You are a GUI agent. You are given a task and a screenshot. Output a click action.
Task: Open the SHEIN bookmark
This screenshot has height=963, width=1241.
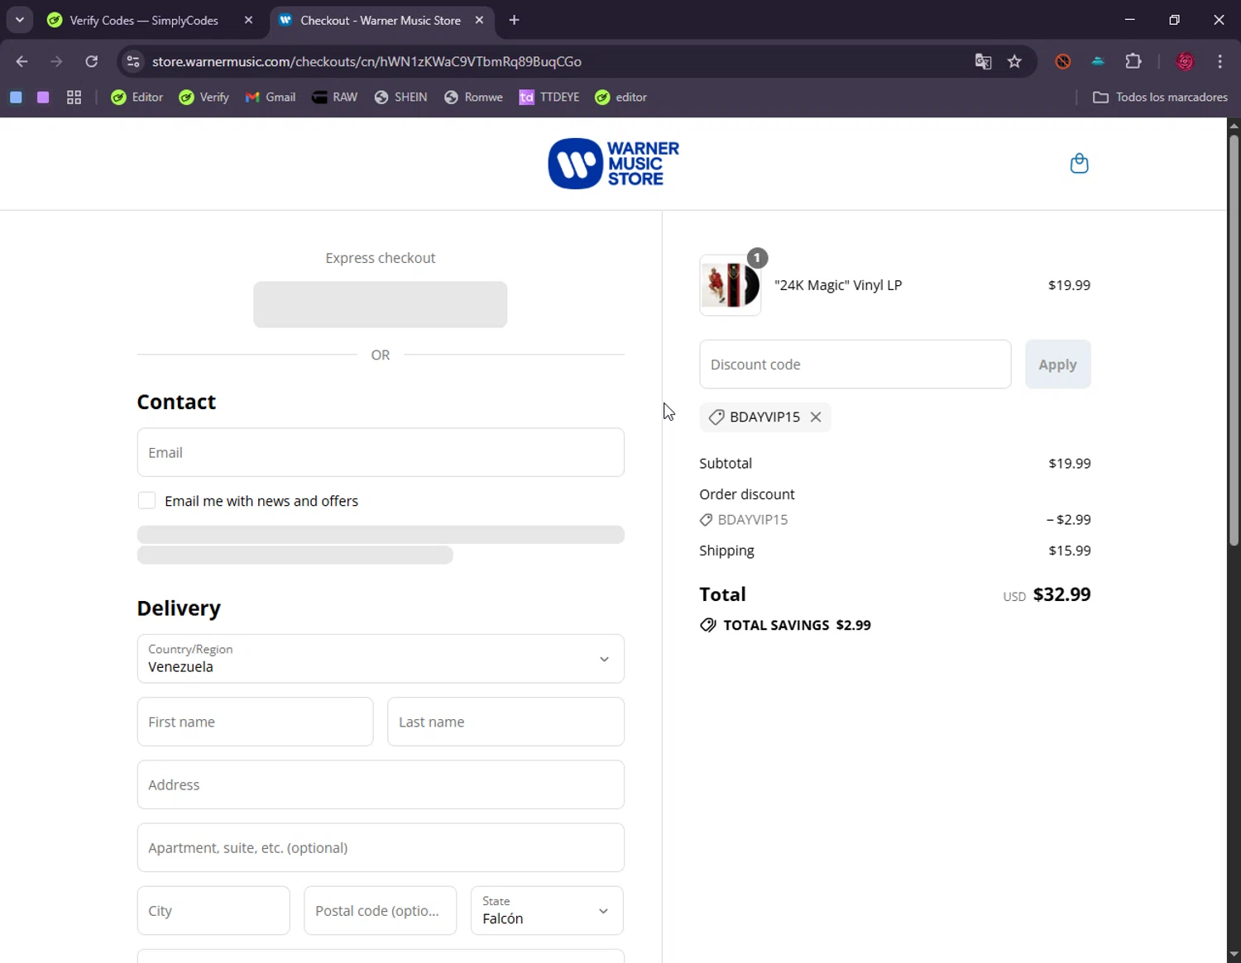[x=400, y=97]
